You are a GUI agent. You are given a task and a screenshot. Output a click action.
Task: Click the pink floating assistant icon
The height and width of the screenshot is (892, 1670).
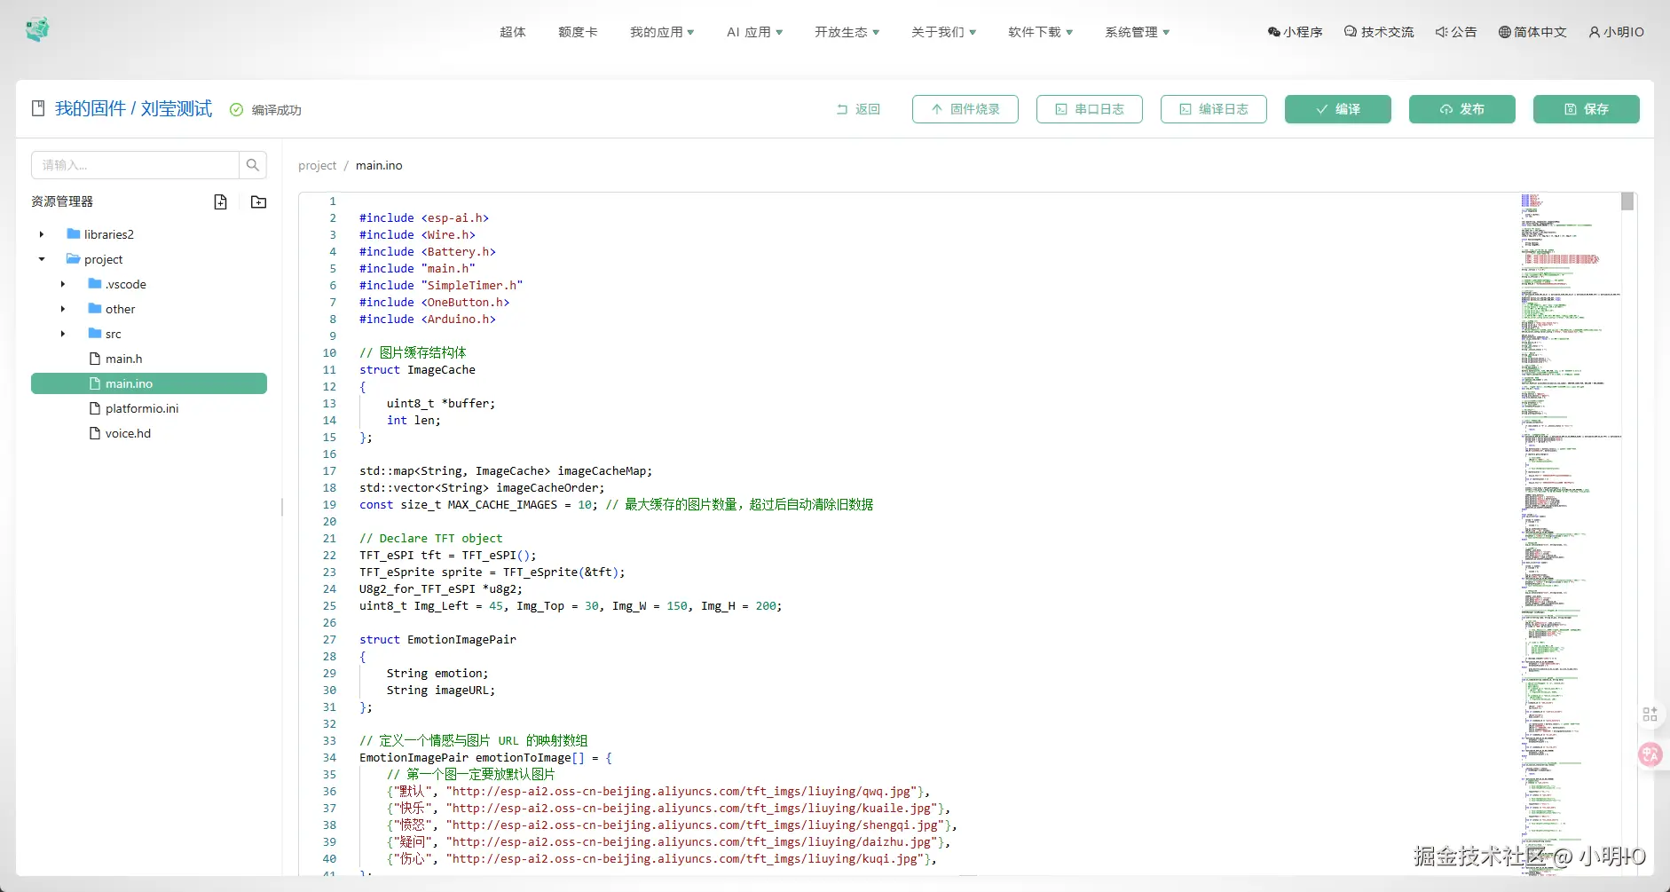[1650, 754]
